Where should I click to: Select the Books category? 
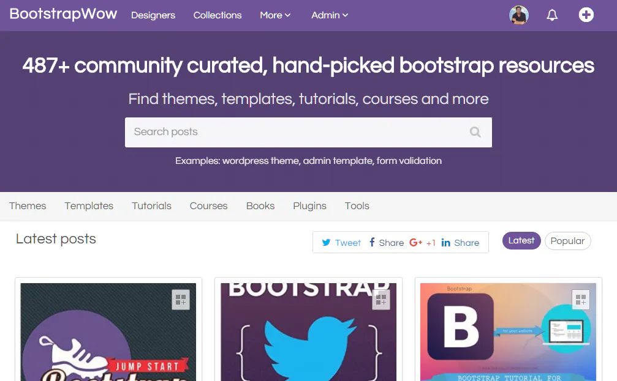click(260, 206)
